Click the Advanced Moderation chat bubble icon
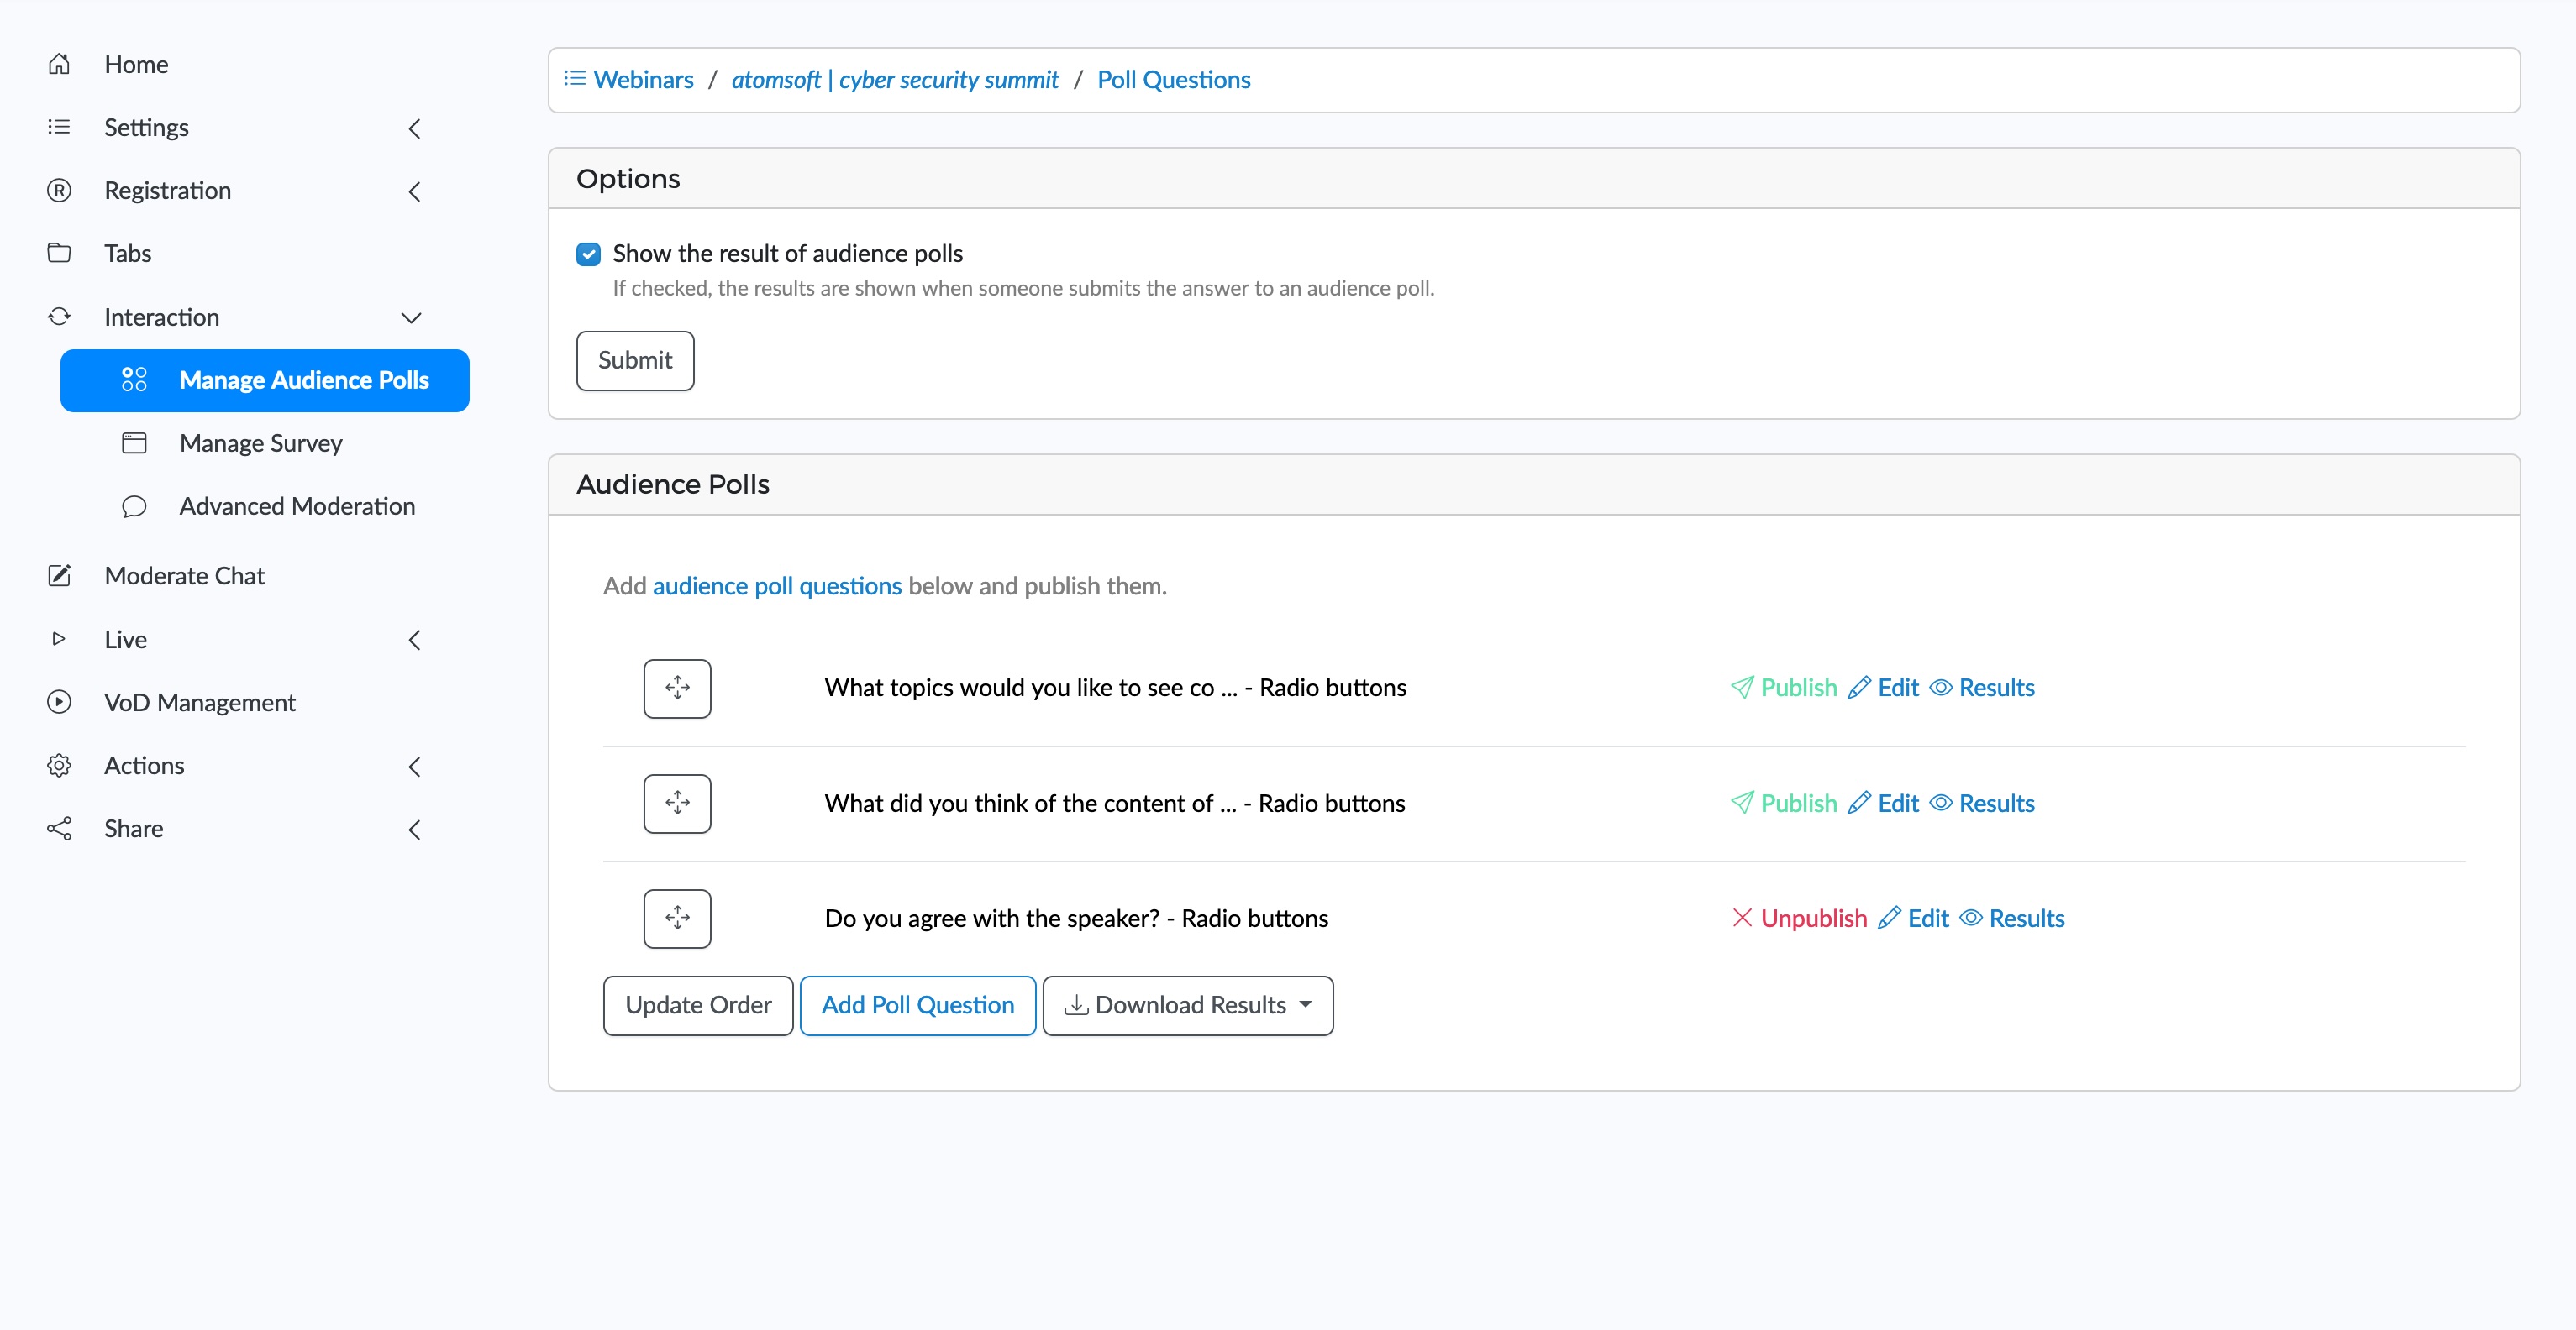The width and height of the screenshot is (2576, 1330). (134, 506)
